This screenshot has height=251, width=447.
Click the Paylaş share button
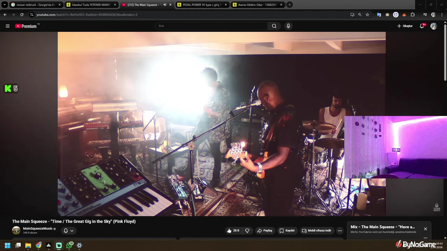point(265,230)
